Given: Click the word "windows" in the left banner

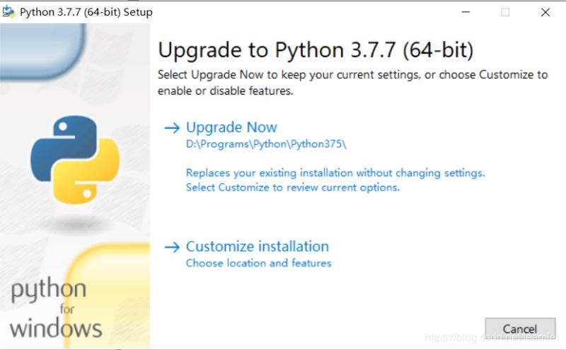Looking at the screenshot, I should point(56,328).
